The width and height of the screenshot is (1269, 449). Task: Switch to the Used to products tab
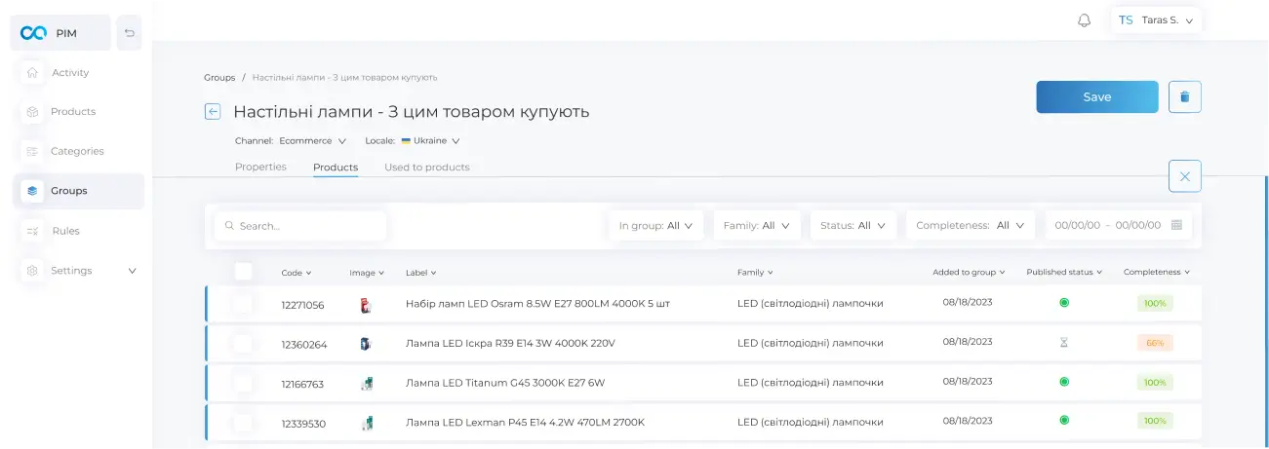tap(426, 168)
